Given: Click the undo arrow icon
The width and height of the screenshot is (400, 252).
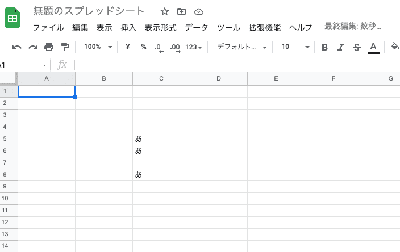Looking at the screenshot, I should point(17,47).
